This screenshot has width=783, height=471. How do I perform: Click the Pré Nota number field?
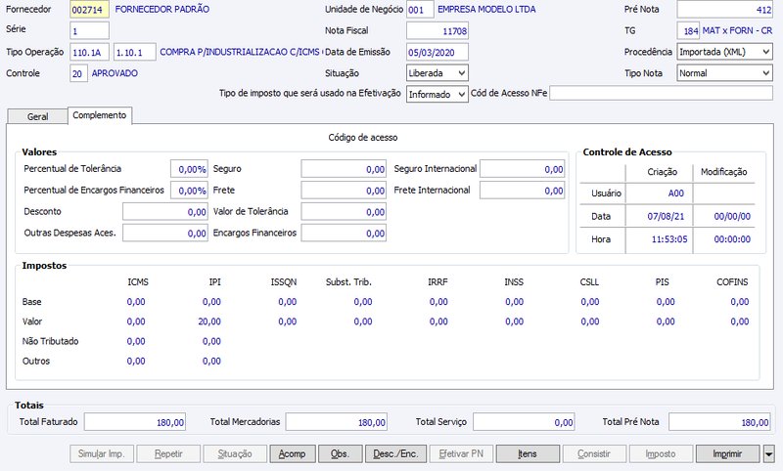tap(725, 10)
